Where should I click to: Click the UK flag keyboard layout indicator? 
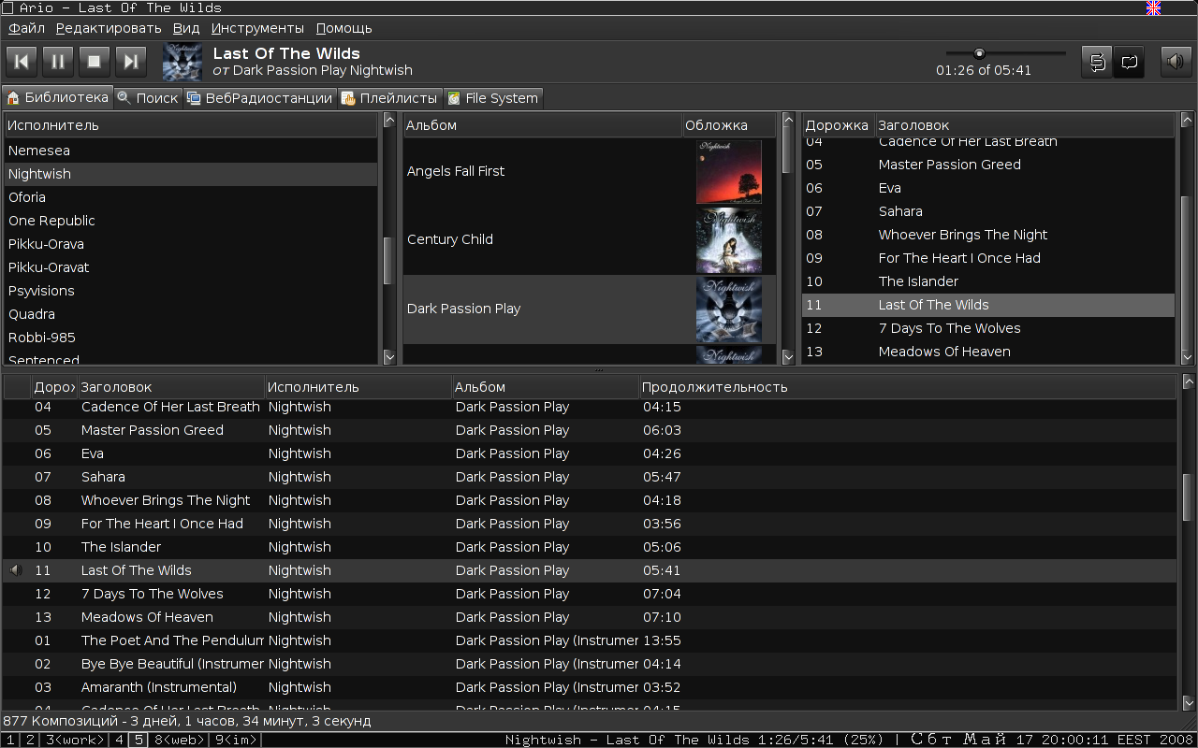pyautogui.click(x=1153, y=7)
